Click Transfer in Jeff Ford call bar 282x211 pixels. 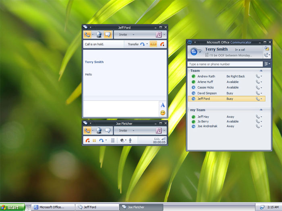[133, 44]
